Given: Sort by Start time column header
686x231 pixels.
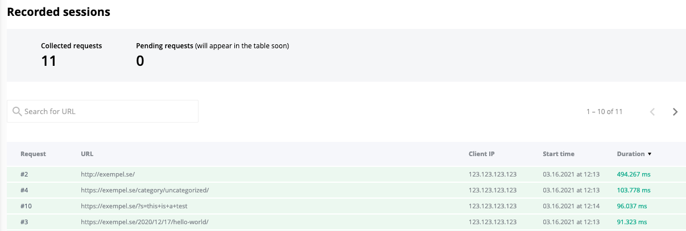Looking at the screenshot, I should pyautogui.click(x=559, y=154).
